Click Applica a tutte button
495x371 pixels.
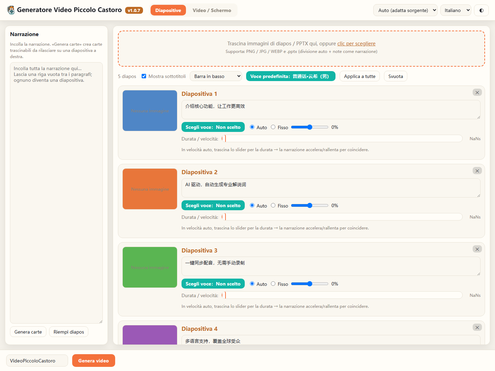coord(360,76)
